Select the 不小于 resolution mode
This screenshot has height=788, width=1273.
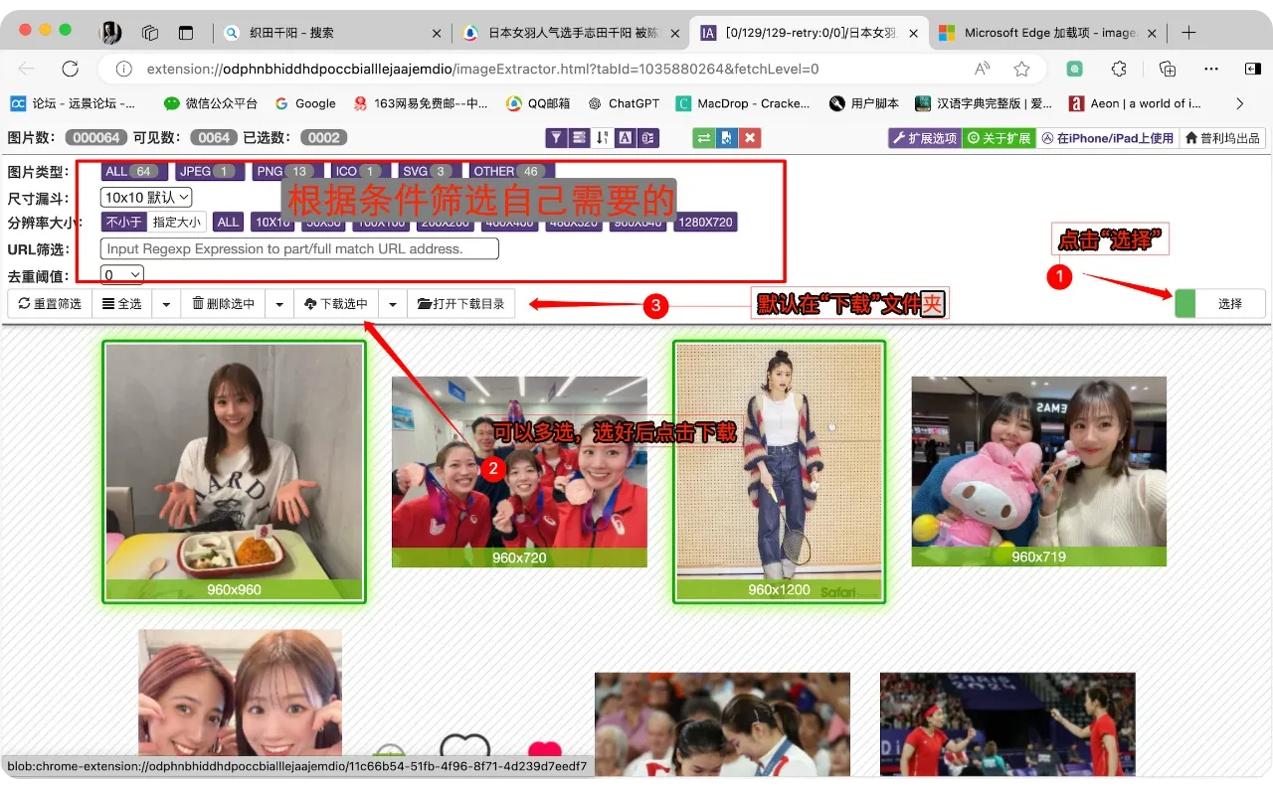point(124,222)
